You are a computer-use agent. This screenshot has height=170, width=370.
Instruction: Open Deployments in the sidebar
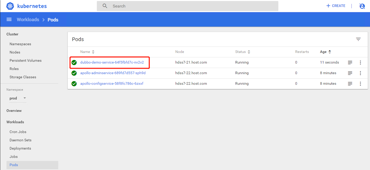tap(20, 148)
